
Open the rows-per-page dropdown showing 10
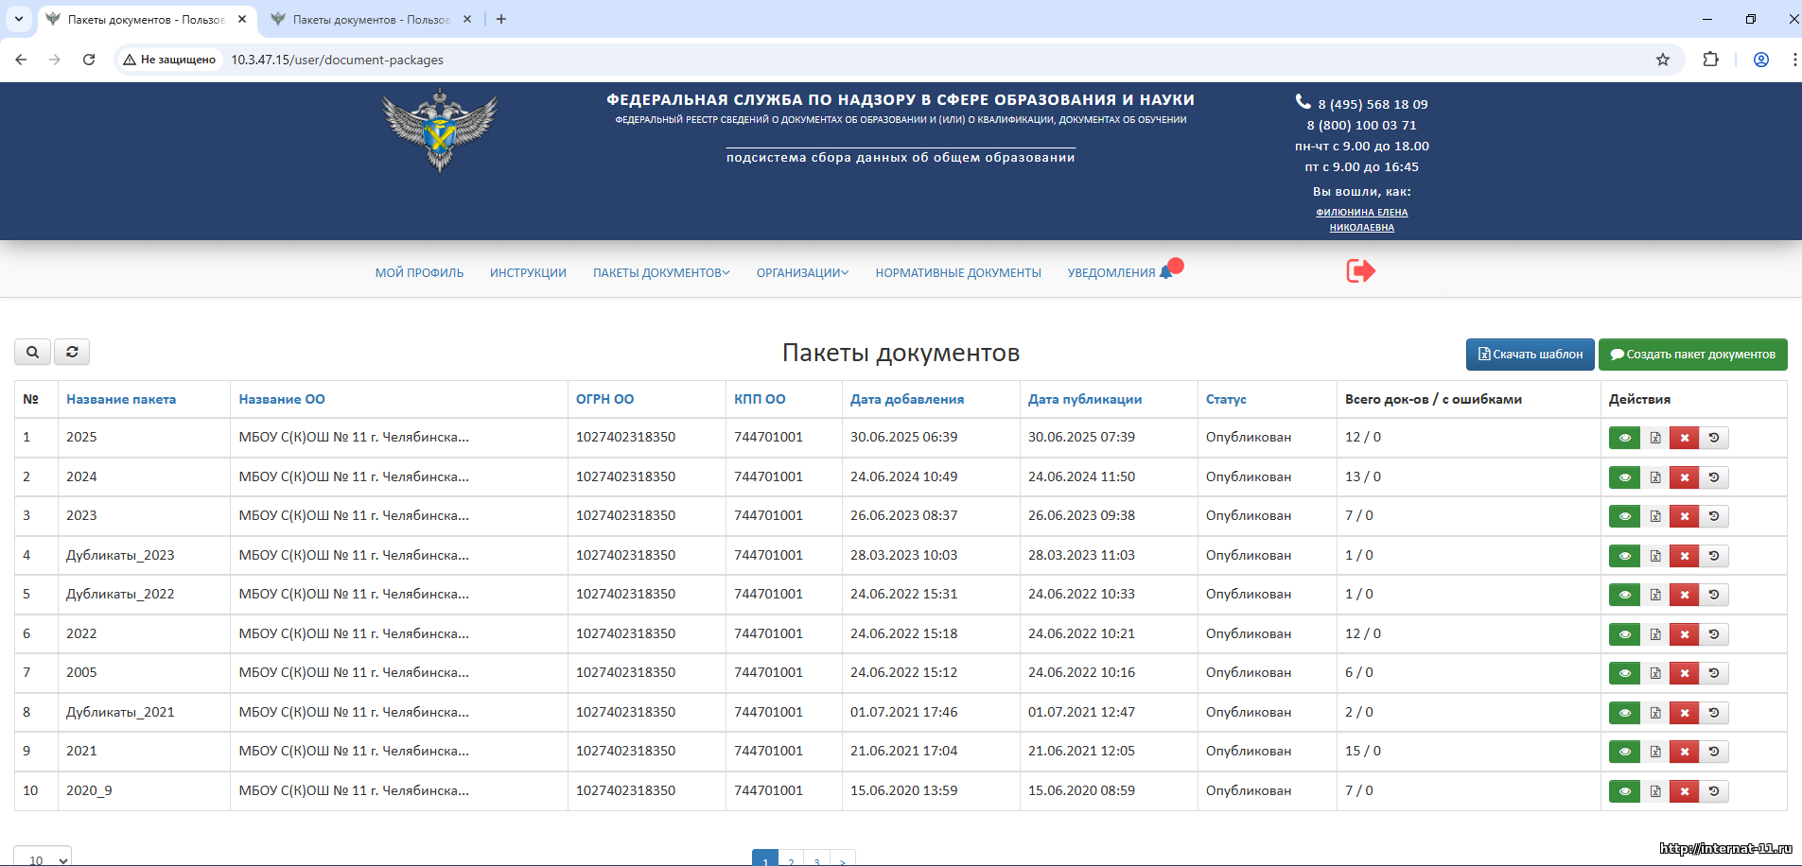click(x=43, y=858)
